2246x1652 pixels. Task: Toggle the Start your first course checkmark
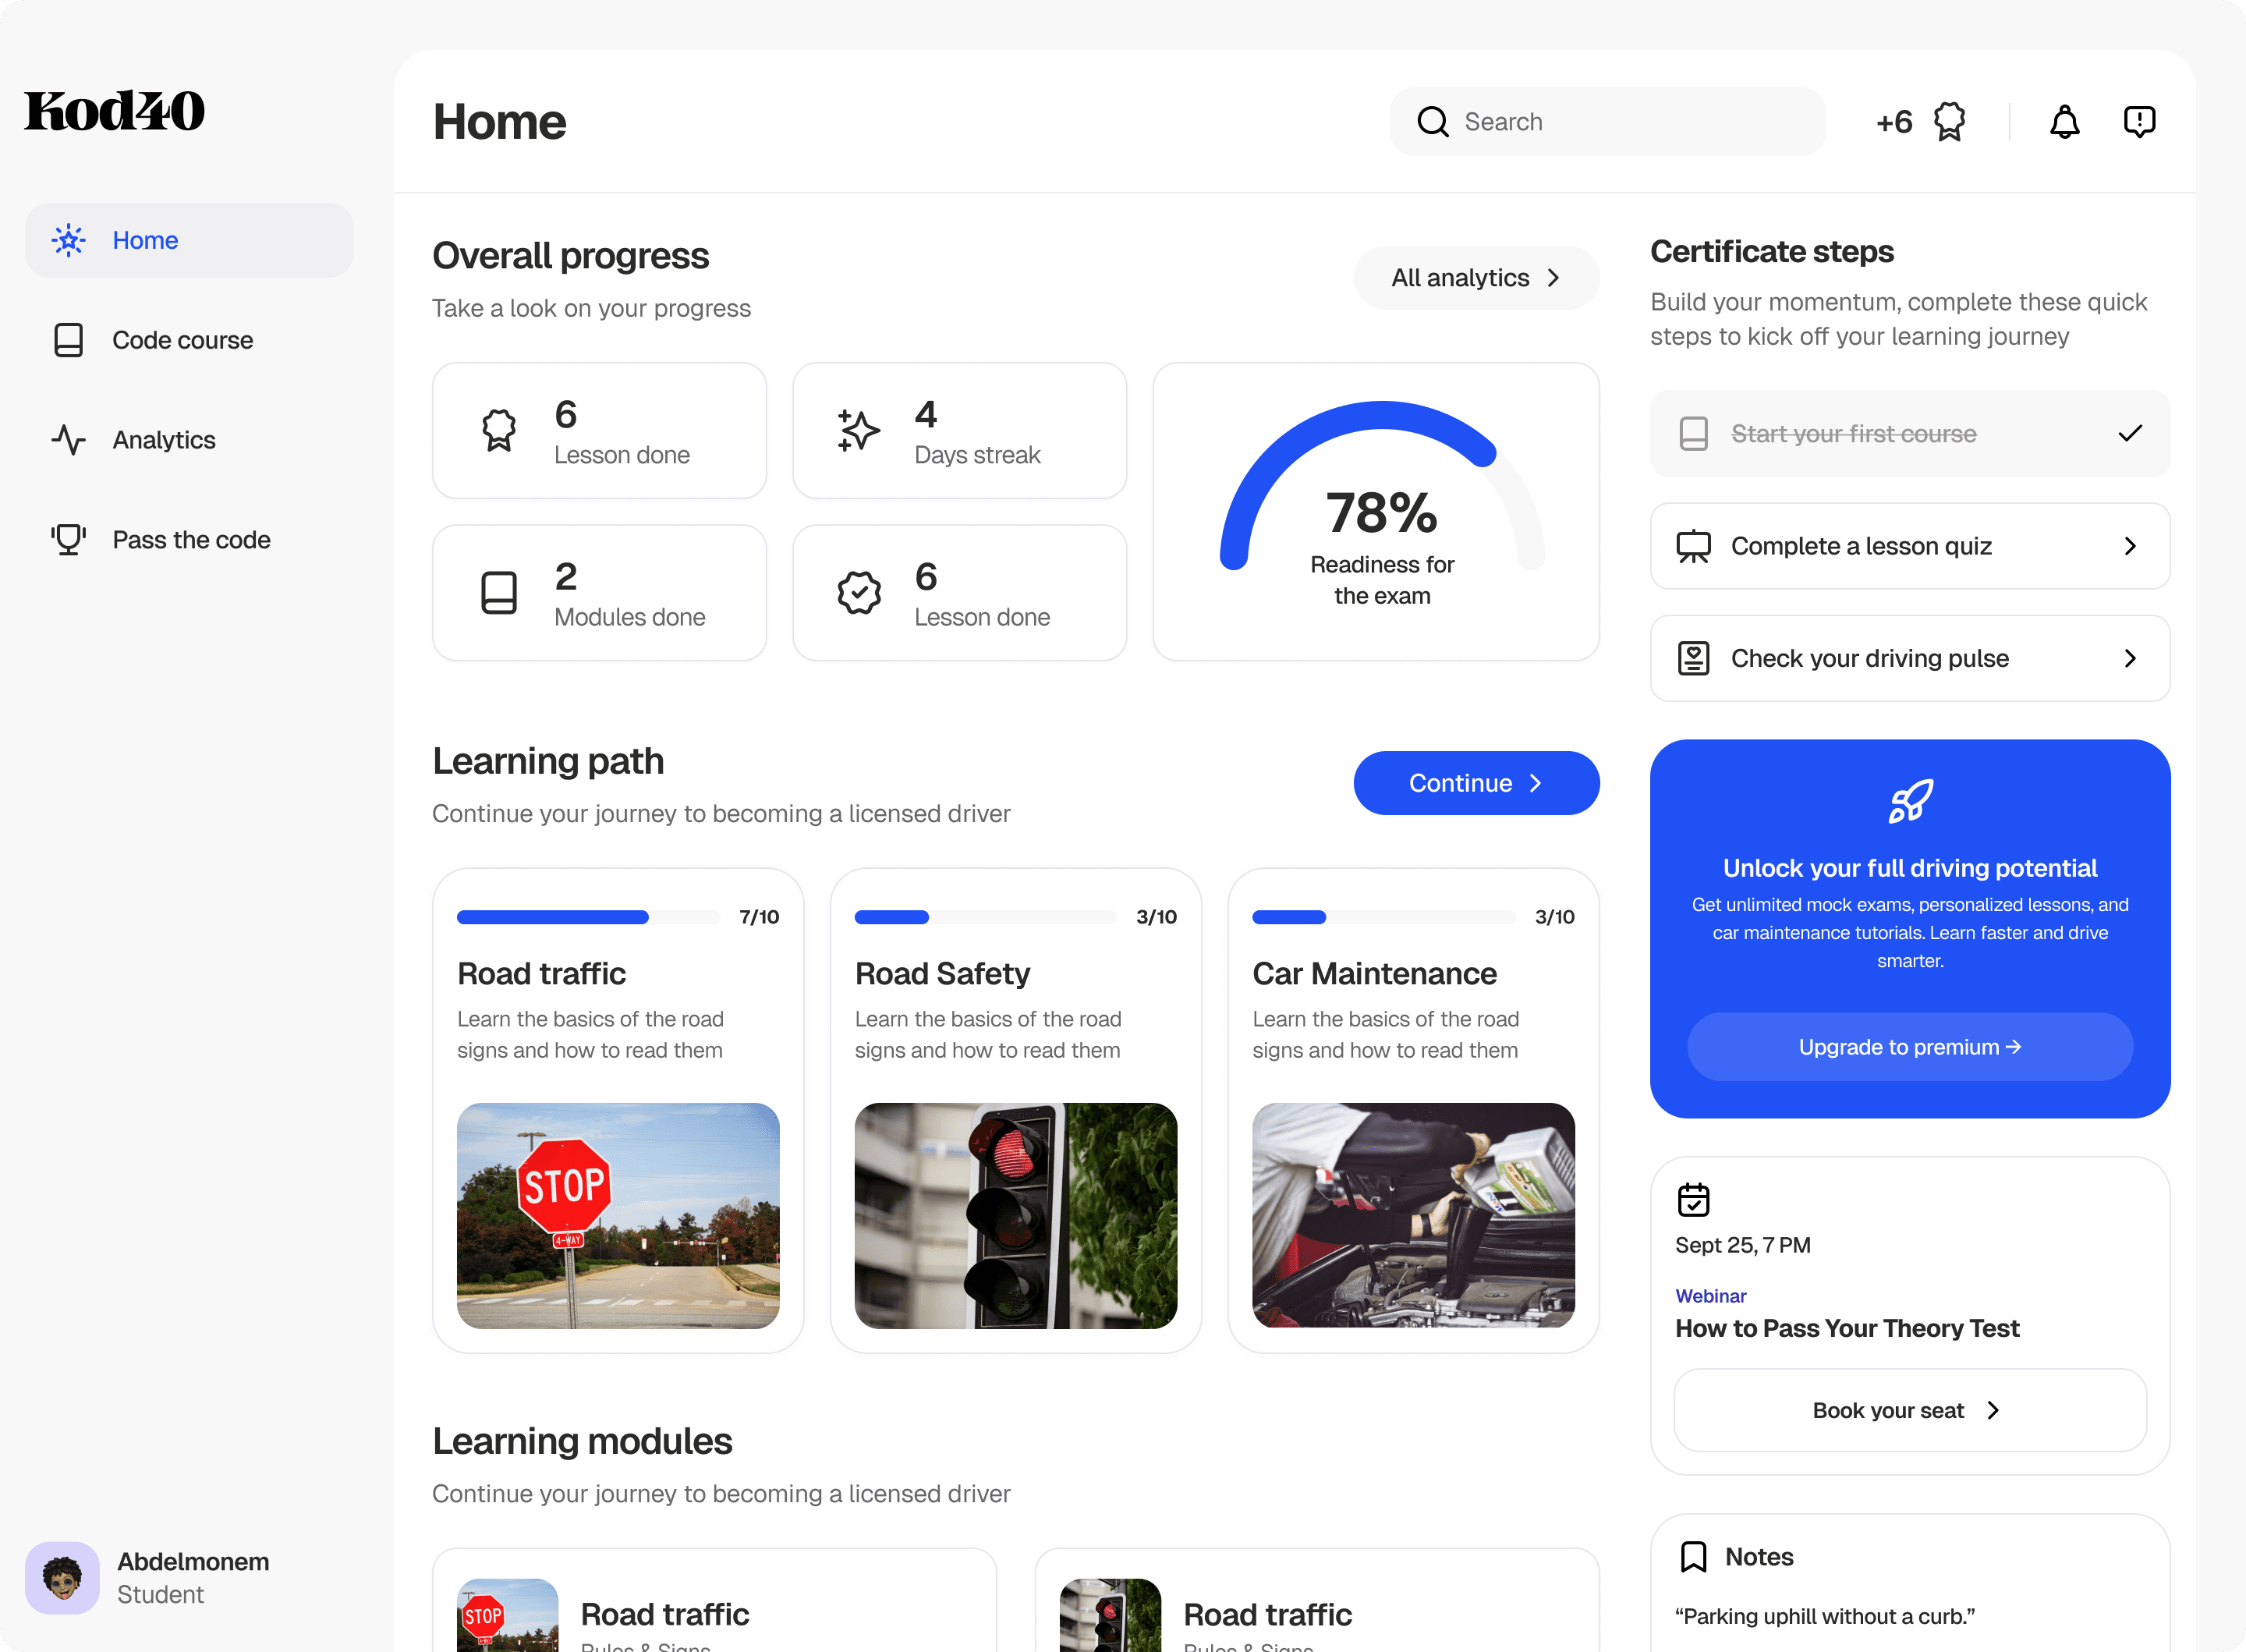click(x=2129, y=433)
